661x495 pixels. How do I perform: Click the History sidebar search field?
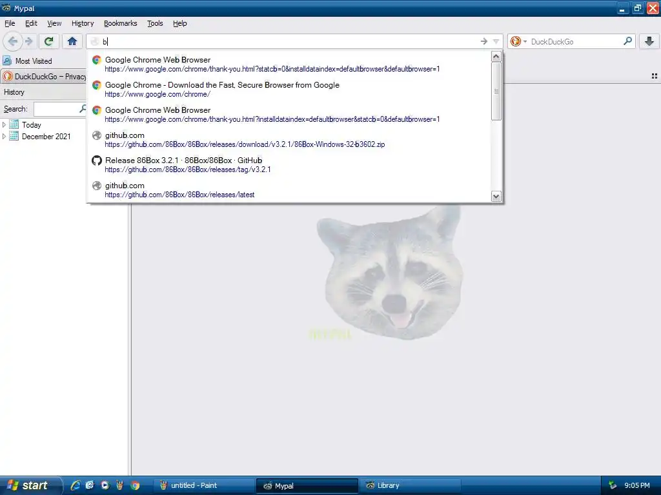[x=57, y=109]
